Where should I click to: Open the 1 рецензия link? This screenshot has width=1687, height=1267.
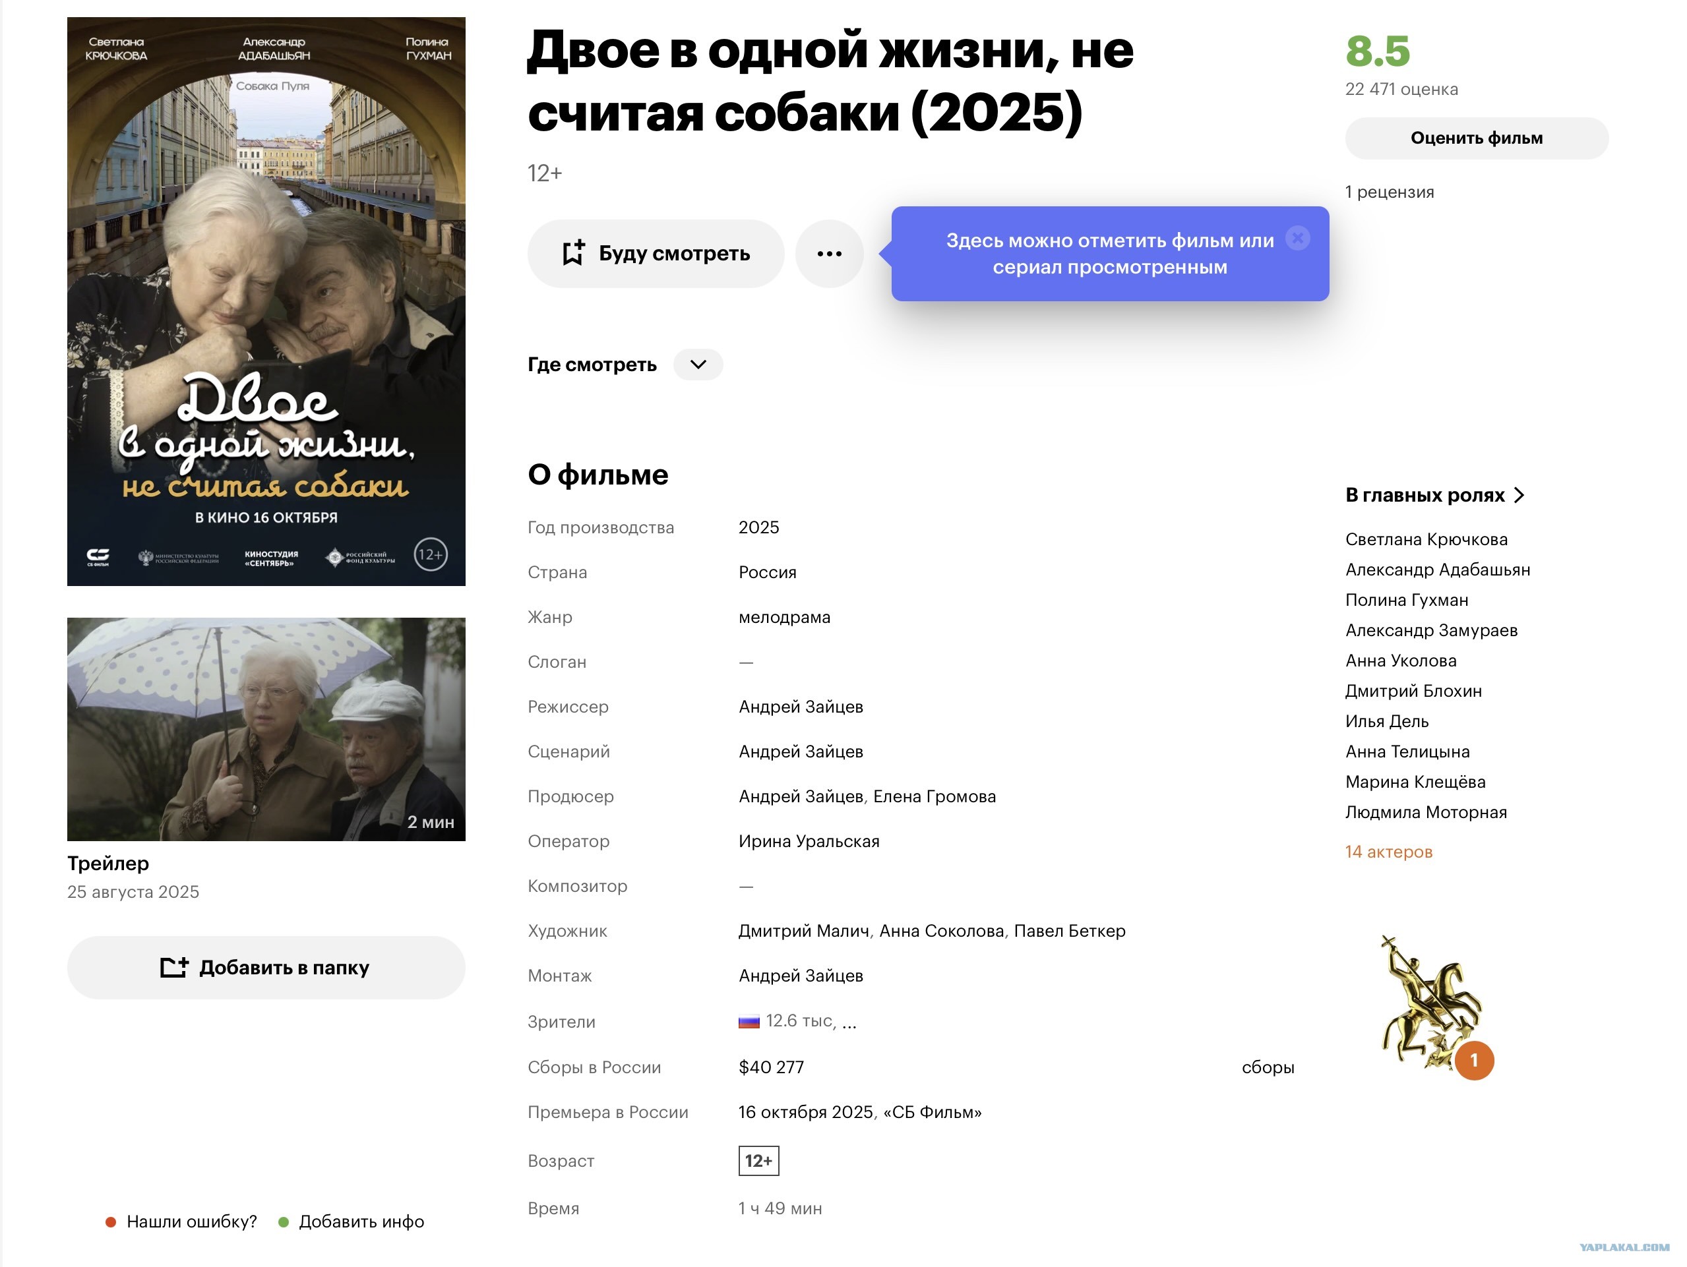click(1390, 192)
